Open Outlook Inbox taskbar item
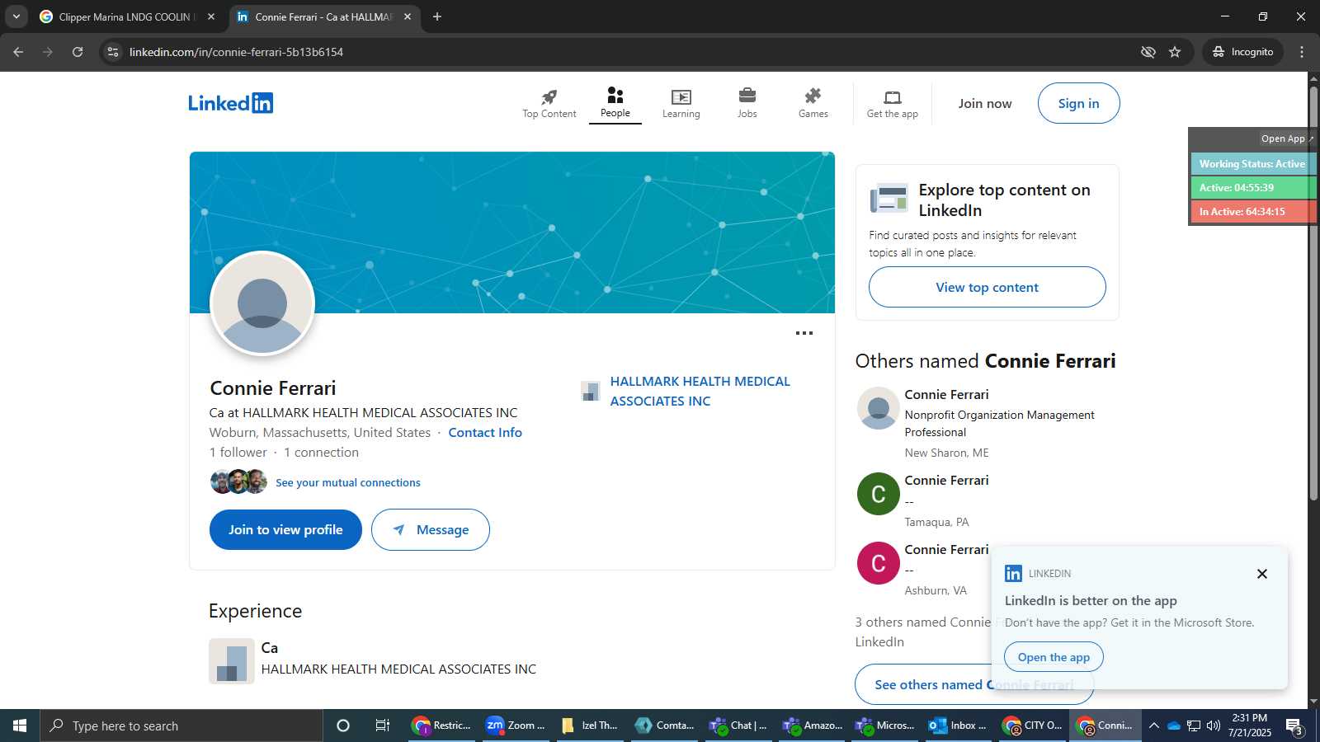The width and height of the screenshot is (1320, 742). pyautogui.click(x=959, y=726)
